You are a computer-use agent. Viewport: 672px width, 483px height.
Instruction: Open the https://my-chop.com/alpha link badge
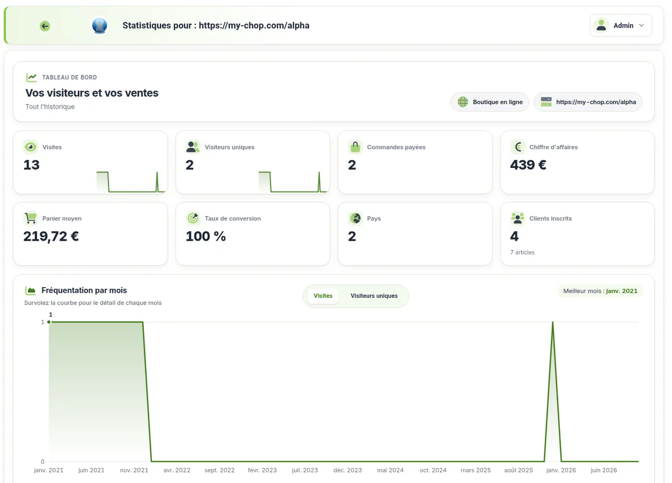pos(588,102)
